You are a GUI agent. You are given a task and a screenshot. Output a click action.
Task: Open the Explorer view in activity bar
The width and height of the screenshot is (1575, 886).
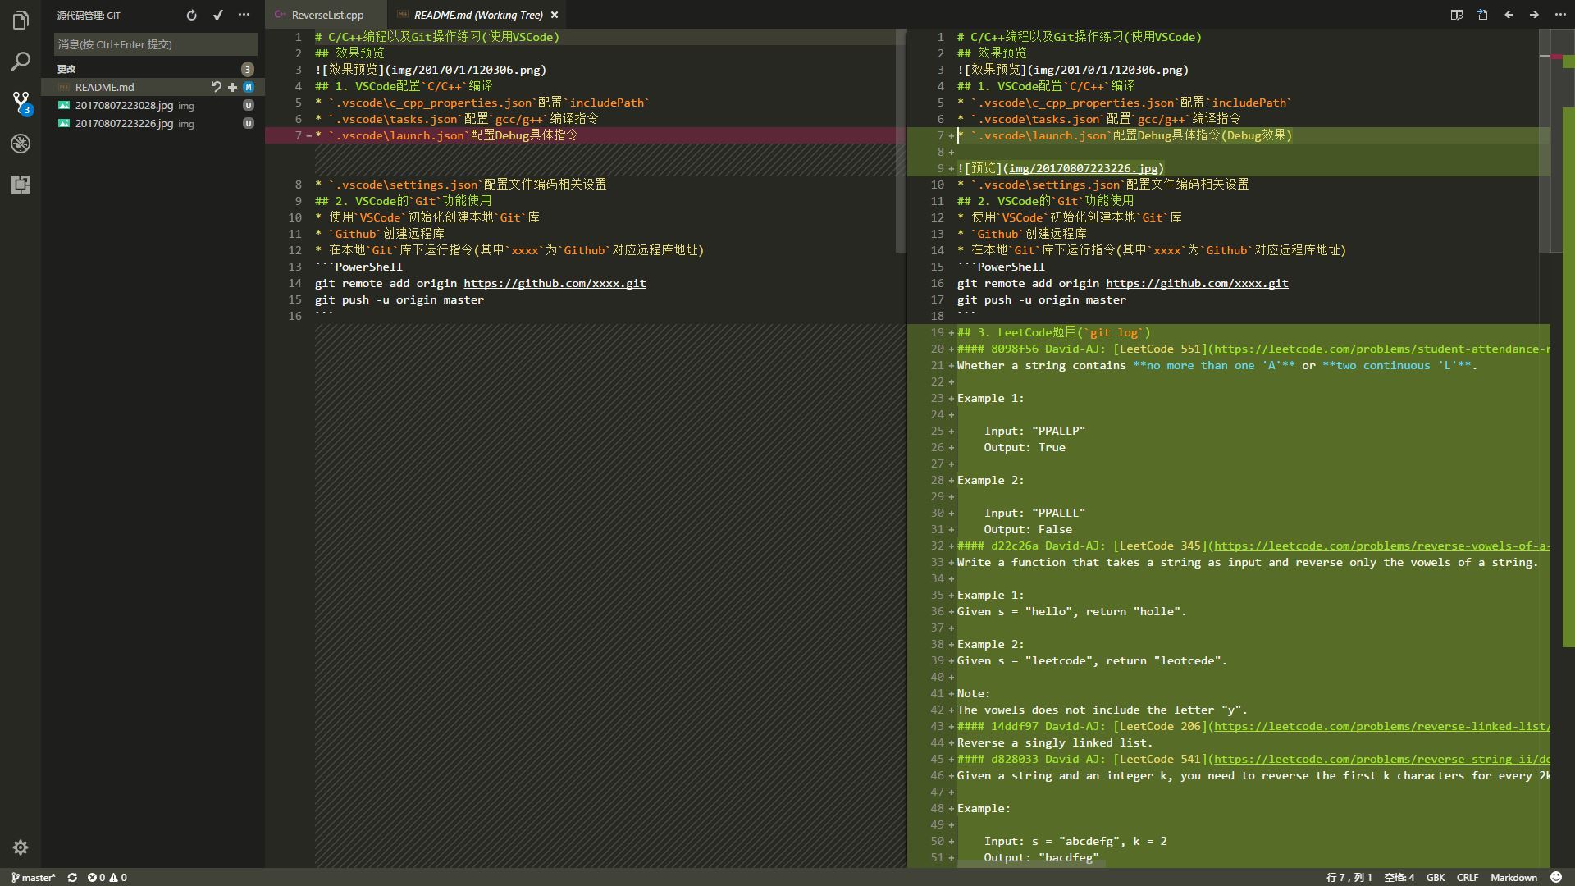coord(21,20)
